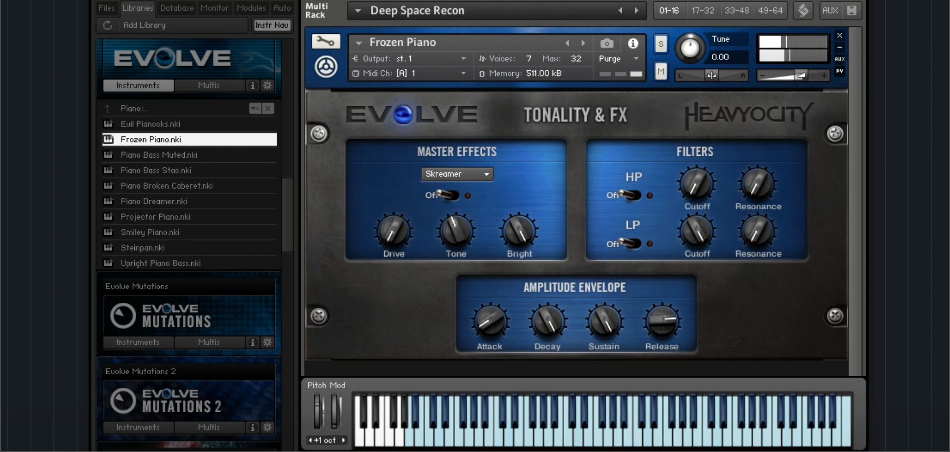Open Evolve Mutations info icon
This screenshot has height=452, width=950.
252,342
